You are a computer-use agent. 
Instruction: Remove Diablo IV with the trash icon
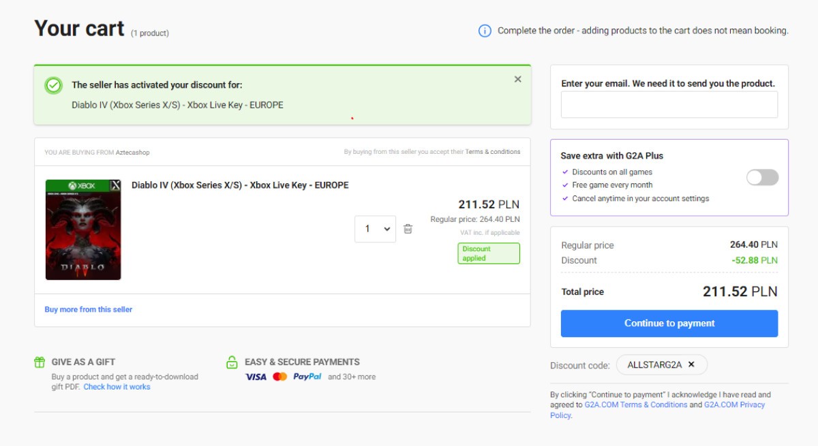(x=408, y=229)
